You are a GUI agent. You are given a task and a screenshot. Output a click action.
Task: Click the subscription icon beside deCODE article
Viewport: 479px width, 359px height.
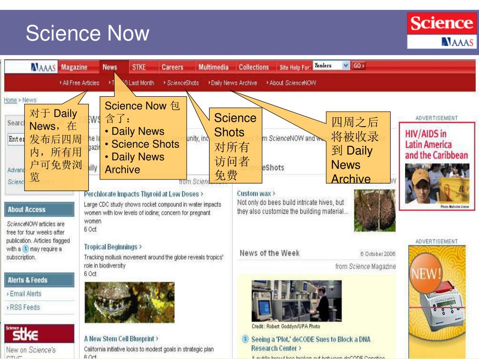point(245,339)
